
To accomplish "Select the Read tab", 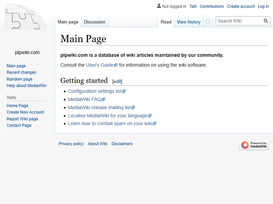I will tap(166, 22).
